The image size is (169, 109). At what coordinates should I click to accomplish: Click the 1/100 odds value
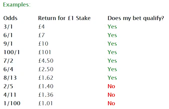(x=12, y=103)
